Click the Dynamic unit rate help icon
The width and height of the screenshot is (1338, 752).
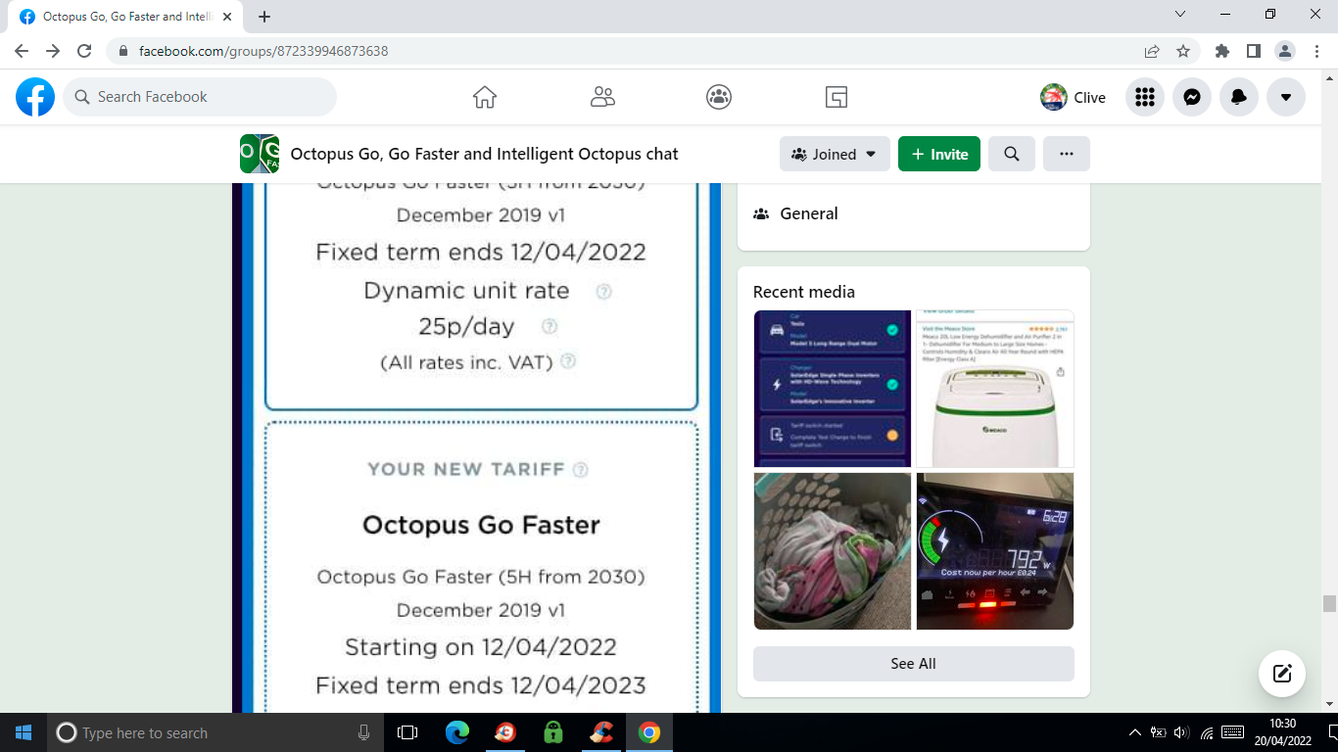tap(604, 291)
